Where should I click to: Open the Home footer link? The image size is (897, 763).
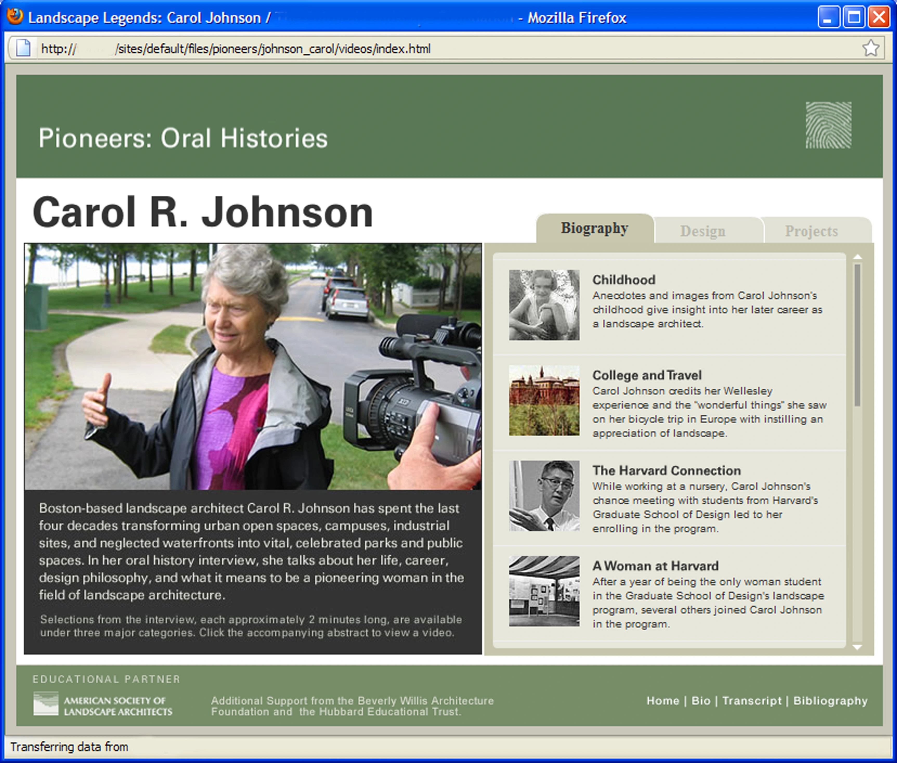[x=663, y=701]
